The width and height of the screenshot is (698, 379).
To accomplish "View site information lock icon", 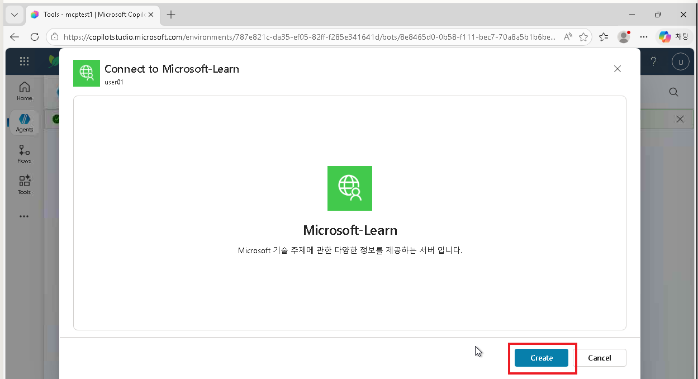I will coord(55,37).
